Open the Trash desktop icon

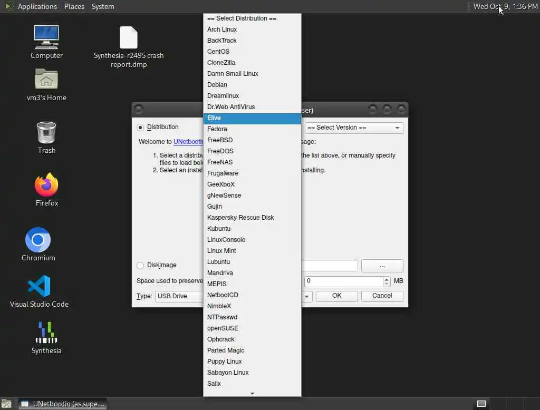(x=46, y=138)
